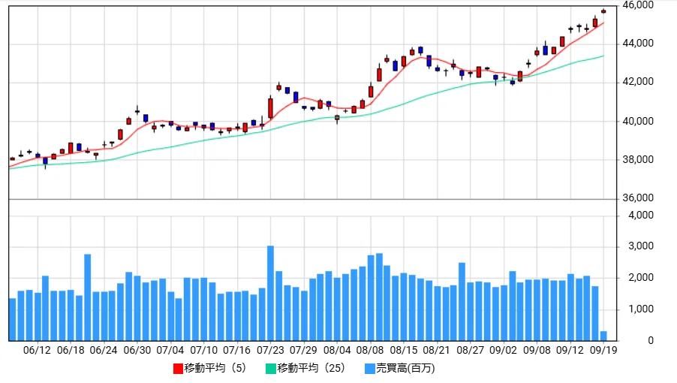Click the last candlestick at 09/19
Image resolution: width=677 pixels, height=383 pixels.
pos(603,11)
